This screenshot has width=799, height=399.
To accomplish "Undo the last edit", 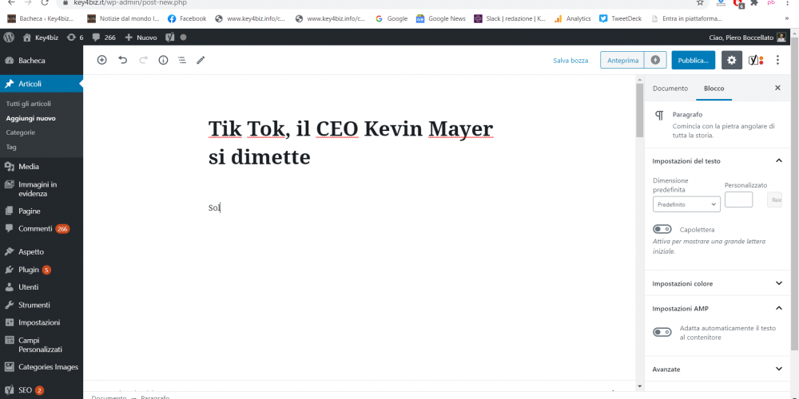I will coord(123,60).
